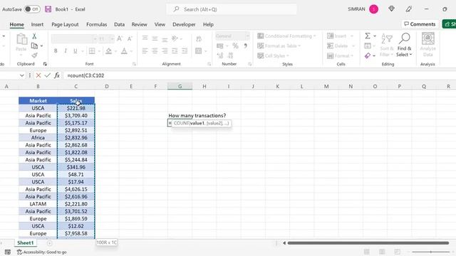Open the Cell Styles dropdown

pos(273,55)
